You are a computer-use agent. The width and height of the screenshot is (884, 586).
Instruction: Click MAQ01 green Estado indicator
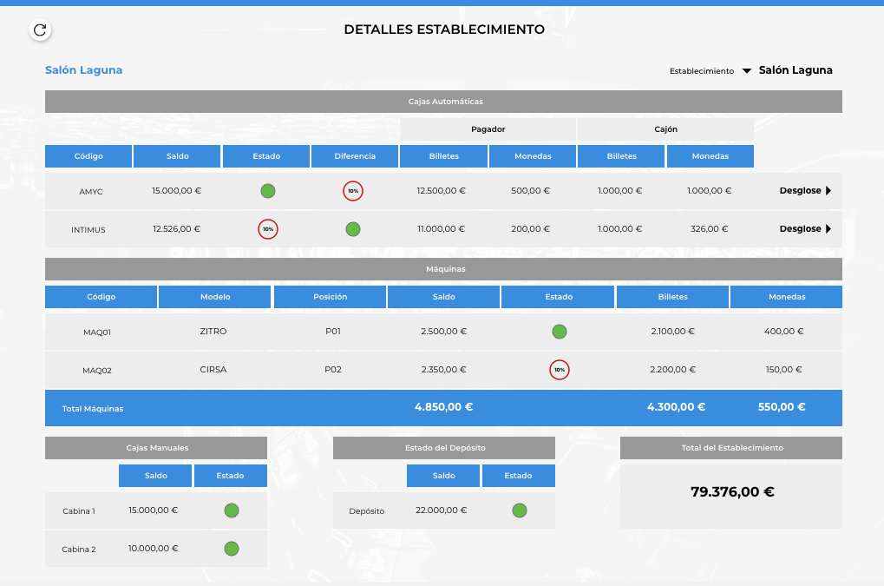coord(560,332)
